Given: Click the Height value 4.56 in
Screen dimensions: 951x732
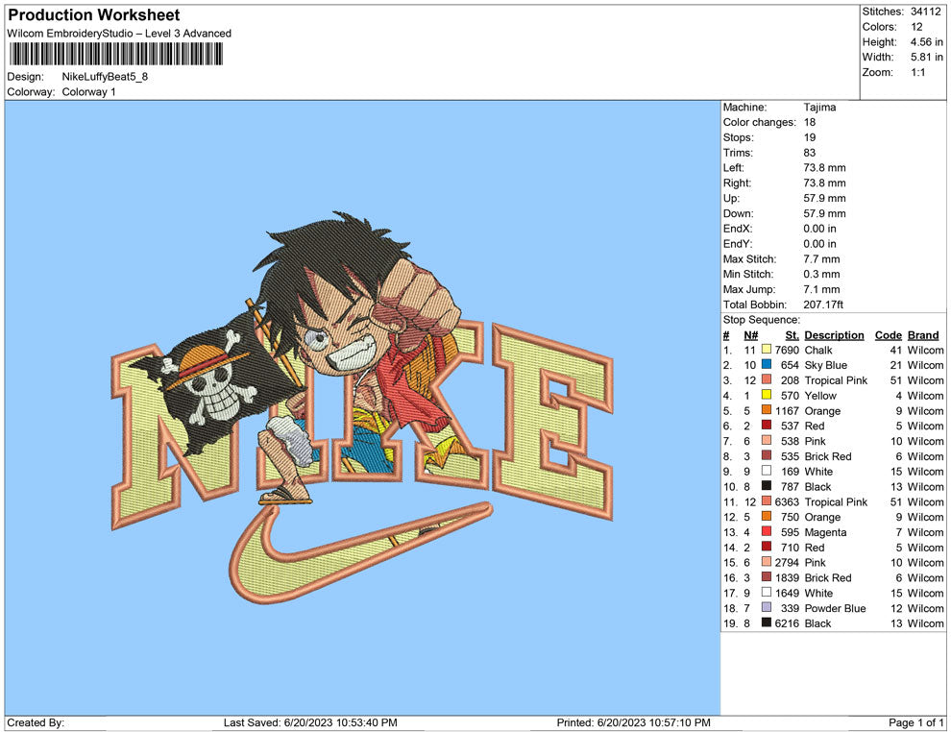Looking at the screenshot, I should coord(926,42).
